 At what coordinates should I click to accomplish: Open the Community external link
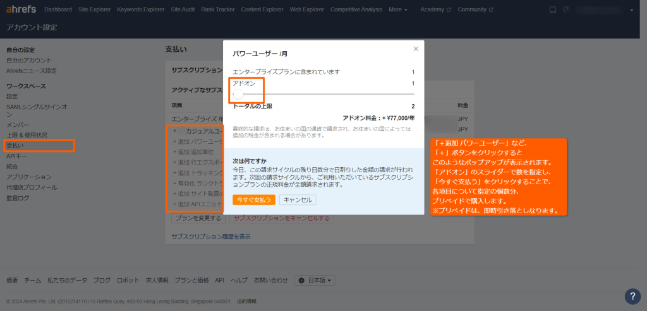click(x=475, y=9)
